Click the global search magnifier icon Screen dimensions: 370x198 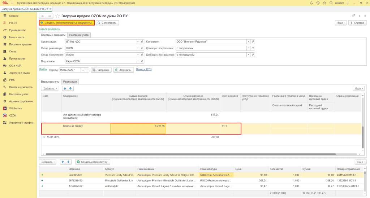[331, 3]
